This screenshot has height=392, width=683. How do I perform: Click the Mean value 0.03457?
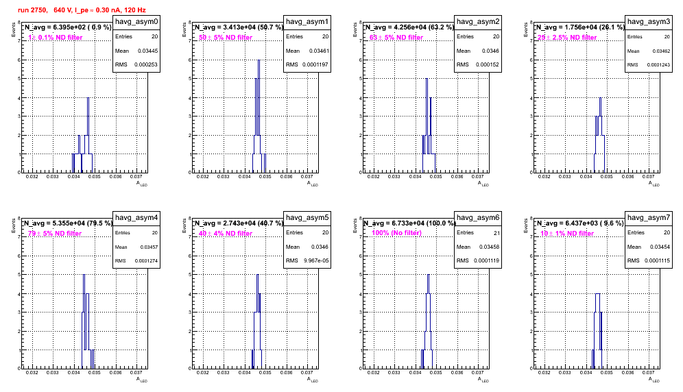149,247
